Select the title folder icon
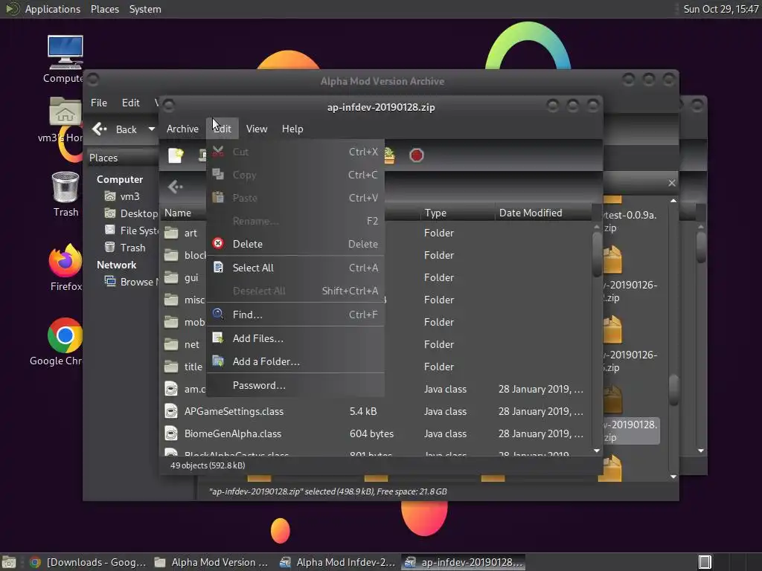Viewport: 762px width, 571px height. click(x=171, y=367)
